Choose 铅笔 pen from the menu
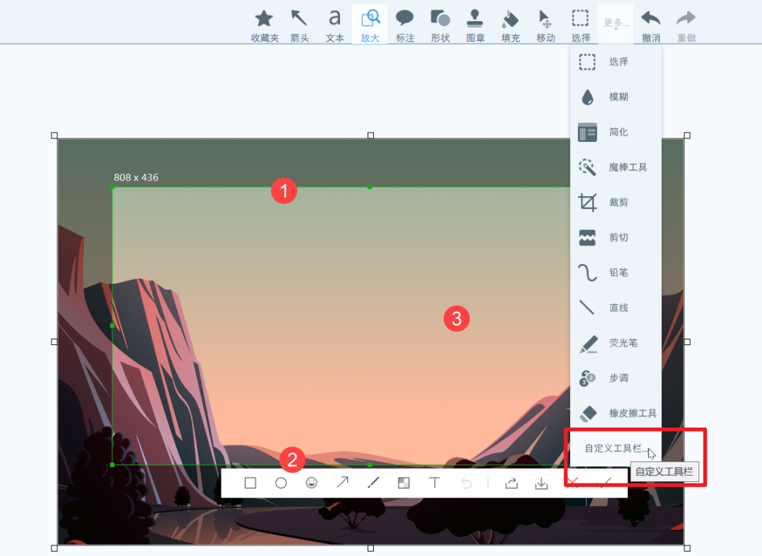 [616, 272]
